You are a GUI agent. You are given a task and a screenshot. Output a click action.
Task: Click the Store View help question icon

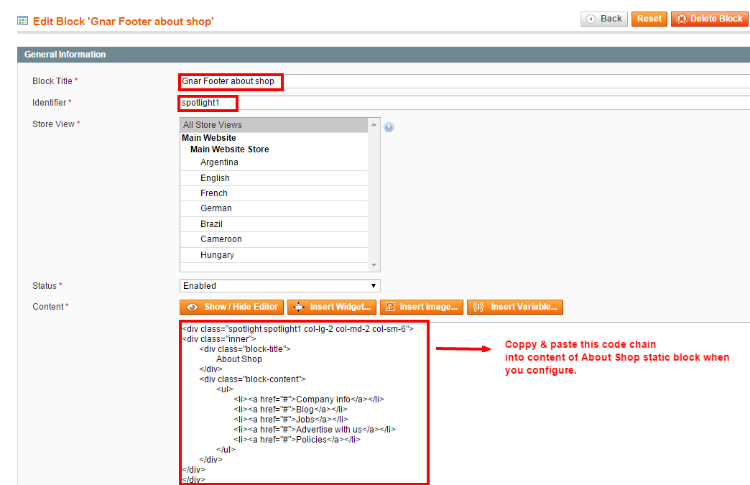tap(389, 127)
